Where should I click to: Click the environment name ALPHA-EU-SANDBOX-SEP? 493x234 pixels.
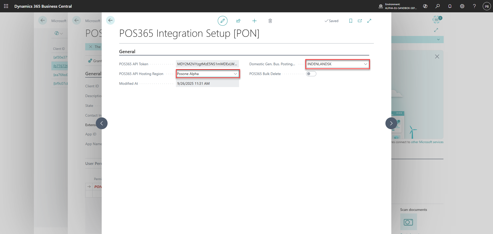click(401, 8)
